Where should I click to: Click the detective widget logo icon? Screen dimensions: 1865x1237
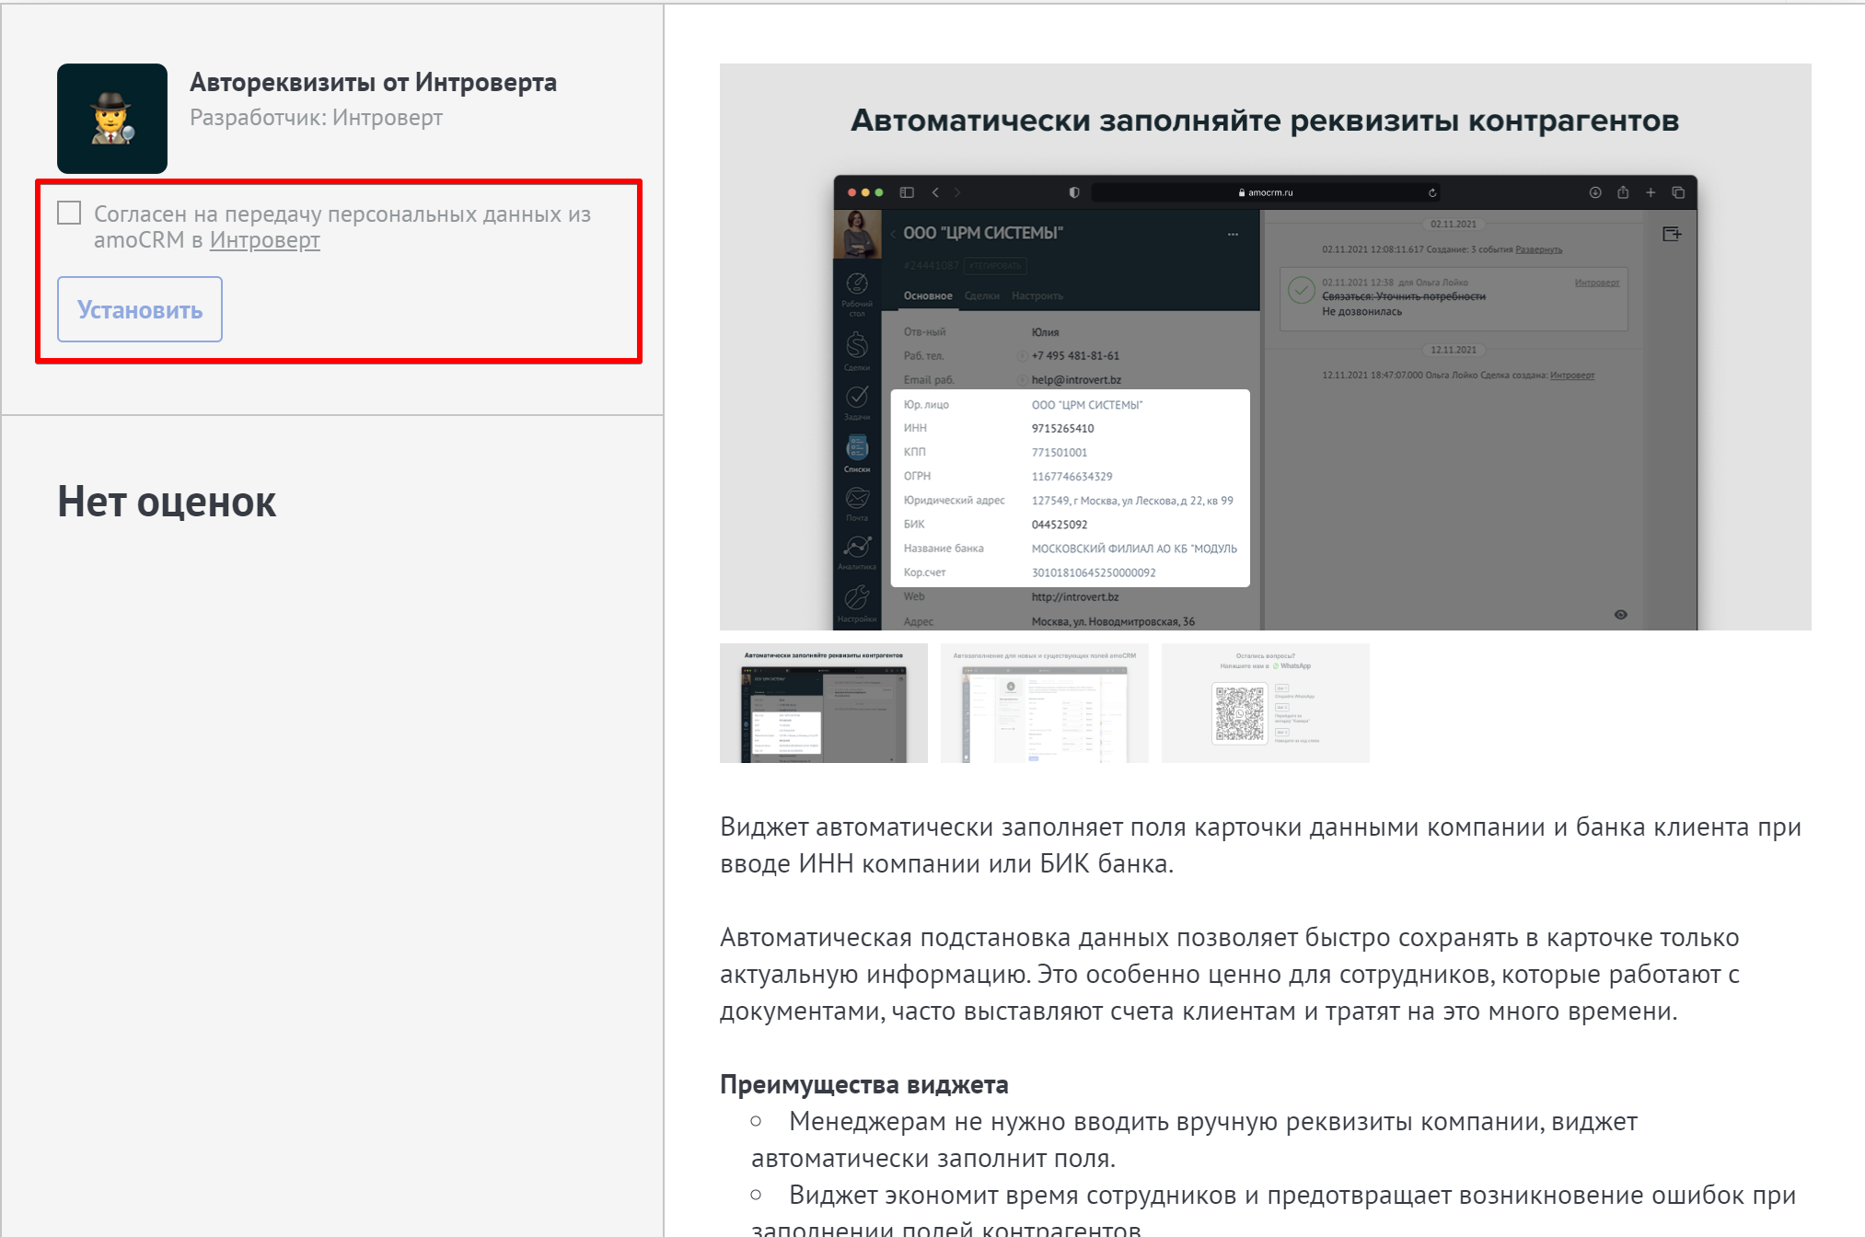112,119
